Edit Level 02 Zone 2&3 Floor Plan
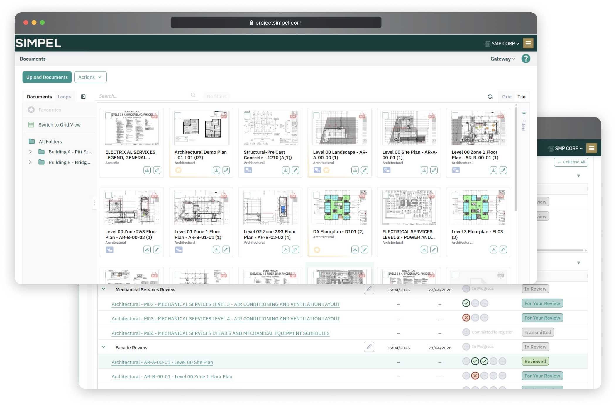616x406 pixels. (x=295, y=250)
